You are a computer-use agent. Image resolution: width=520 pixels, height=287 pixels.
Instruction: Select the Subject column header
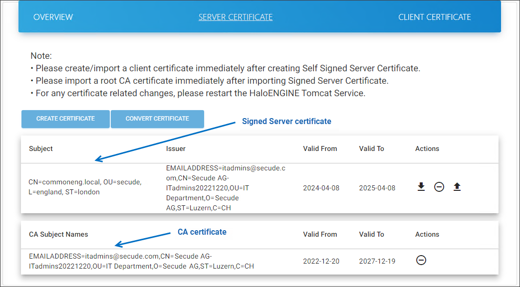(41, 148)
